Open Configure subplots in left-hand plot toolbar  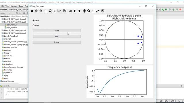[55, 11]
